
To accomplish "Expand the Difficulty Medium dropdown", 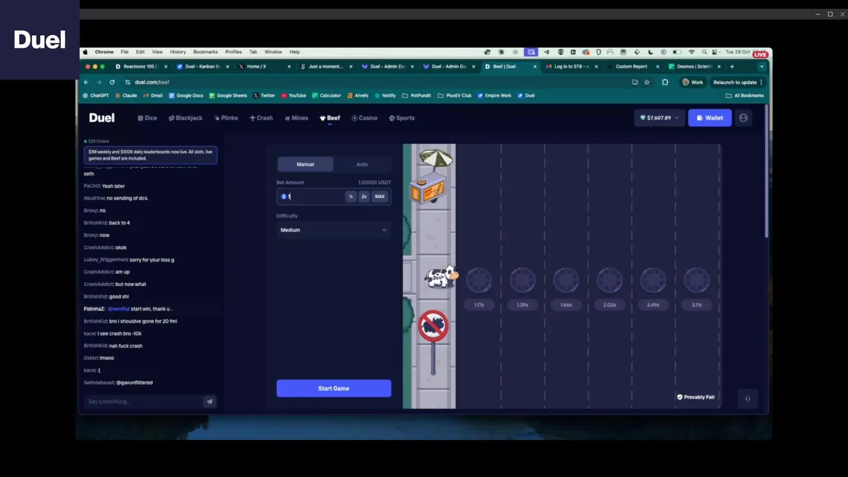I will [333, 230].
